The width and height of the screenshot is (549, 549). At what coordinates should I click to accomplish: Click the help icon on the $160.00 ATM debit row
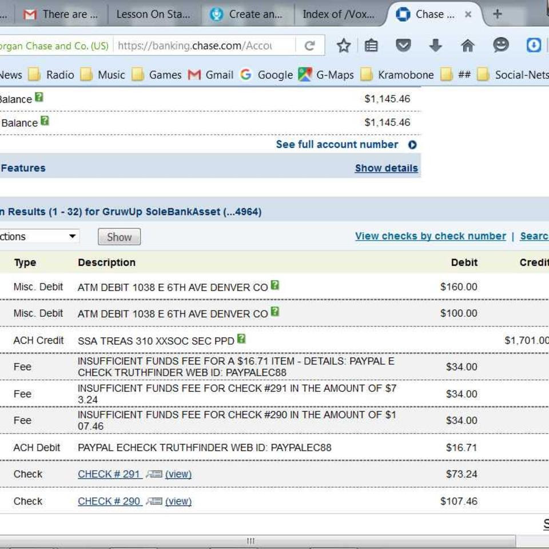275,285
